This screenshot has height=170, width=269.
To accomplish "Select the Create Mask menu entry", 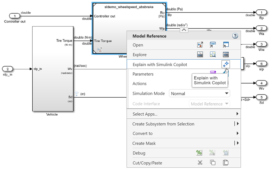I will (144, 143).
